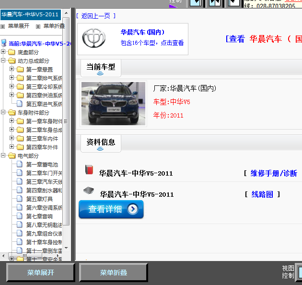Click the 查看 华晨汽车 red-blue link

264,39
